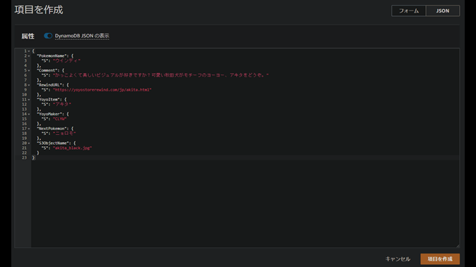
Task: Click the "YoyoItem" key text
Action: pyautogui.click(x=49, y=100)
